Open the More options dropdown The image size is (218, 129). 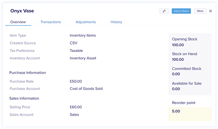(x=200, y=11)
